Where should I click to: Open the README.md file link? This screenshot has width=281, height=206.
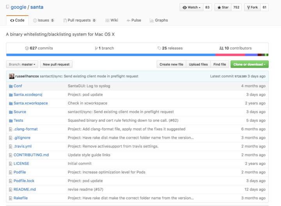25,189
